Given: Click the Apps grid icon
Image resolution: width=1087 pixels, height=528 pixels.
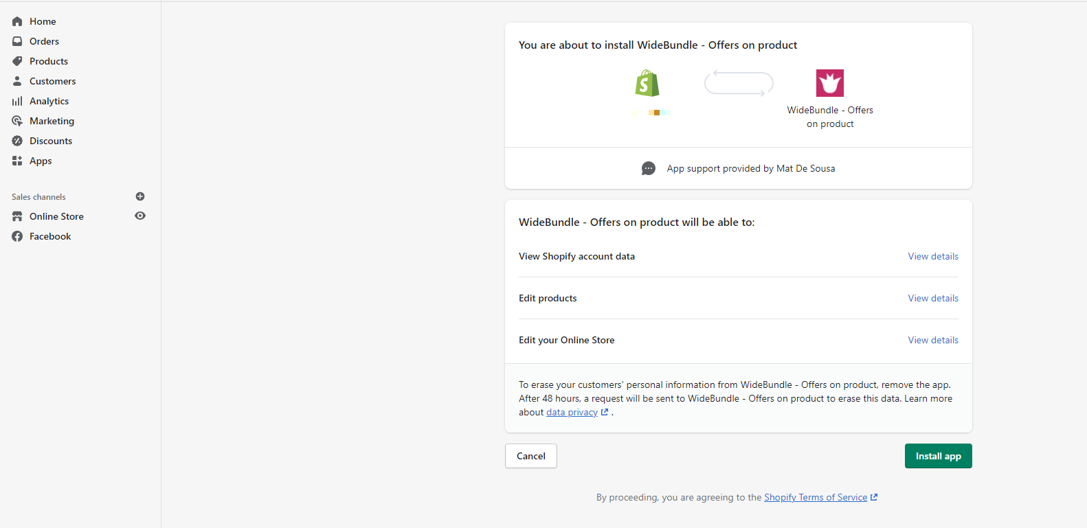Looking at the screenshot, I should click(x=17, y=161).
